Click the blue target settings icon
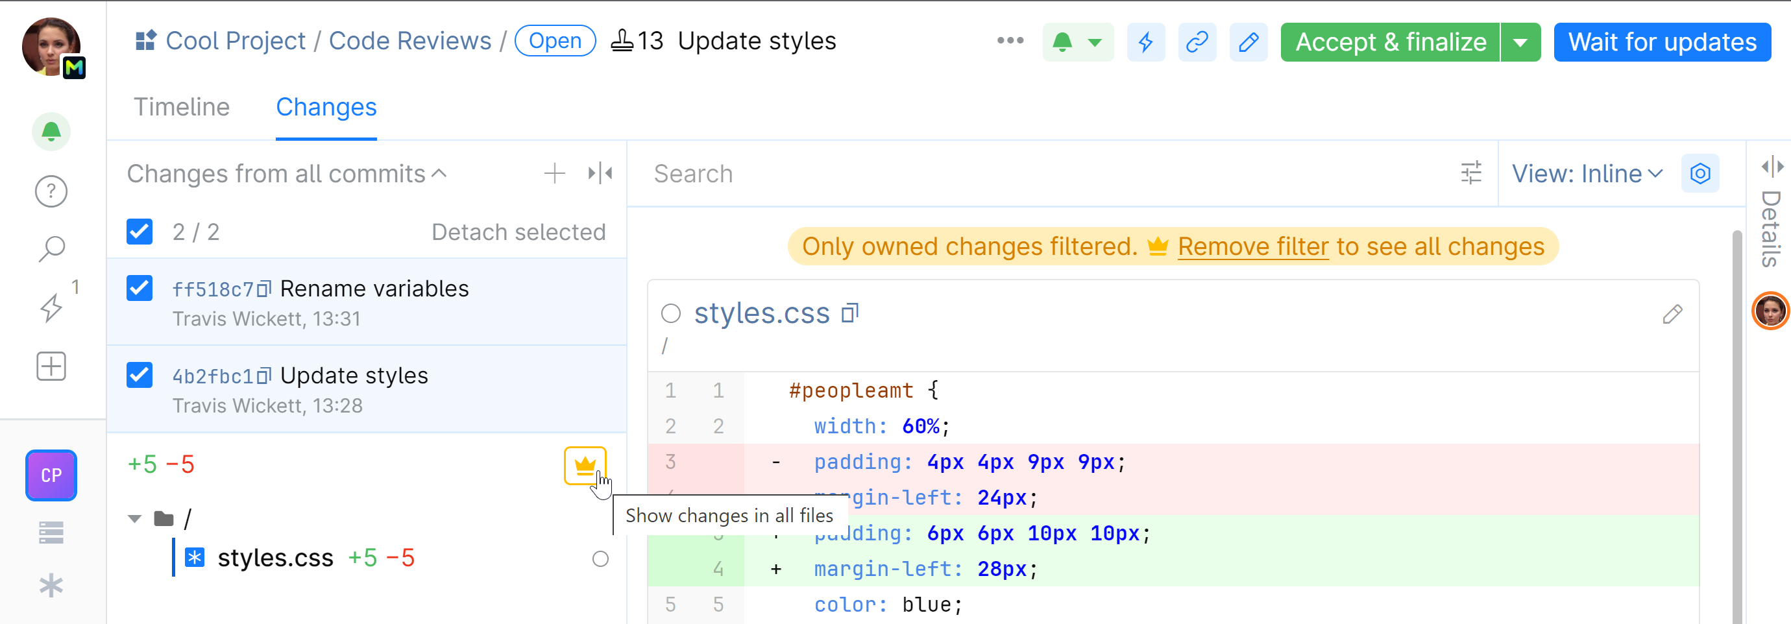 pyautogui.click(x=1700, y=173)
